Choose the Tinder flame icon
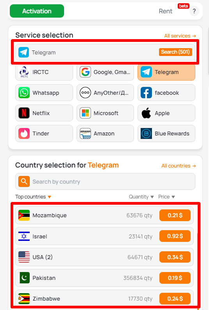The height and width of the screenshot is (310, 209). [x=24, y=133]
